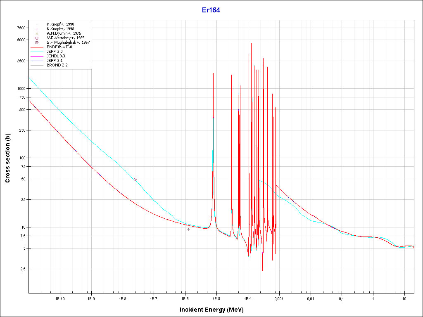Viewport: 423px width, 317px height.
Task: Click the 0,001 tick label on x-axis
Action: pos(279,298)
